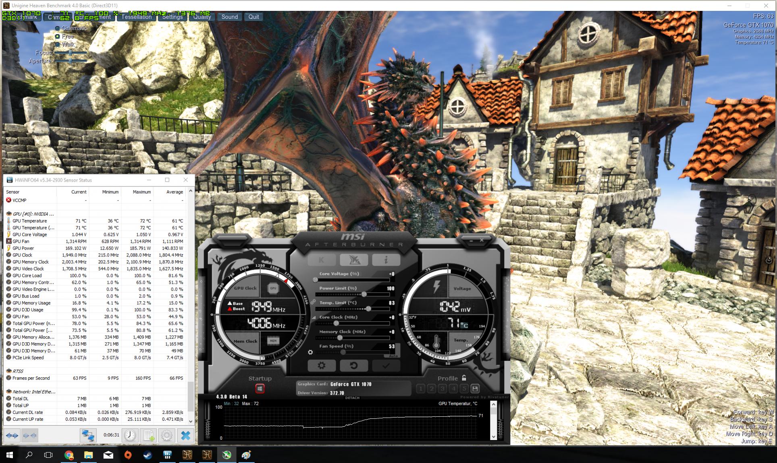777x463 pixels.
Task: Toggle apply at Windows startup button
Action: coord(260,389)
